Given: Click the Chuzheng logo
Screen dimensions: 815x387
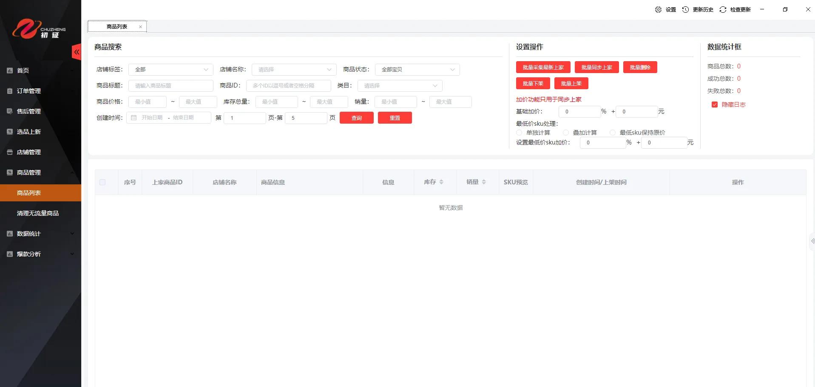Looking at the screenshot, I should click(x=39, y=29).
